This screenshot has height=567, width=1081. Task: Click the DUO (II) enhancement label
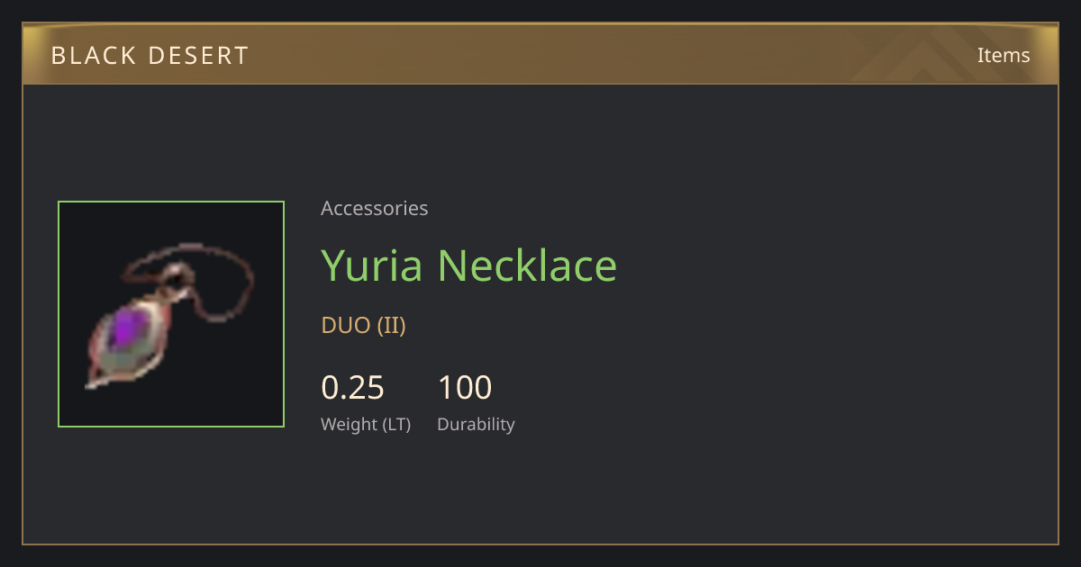pos(364,325)
